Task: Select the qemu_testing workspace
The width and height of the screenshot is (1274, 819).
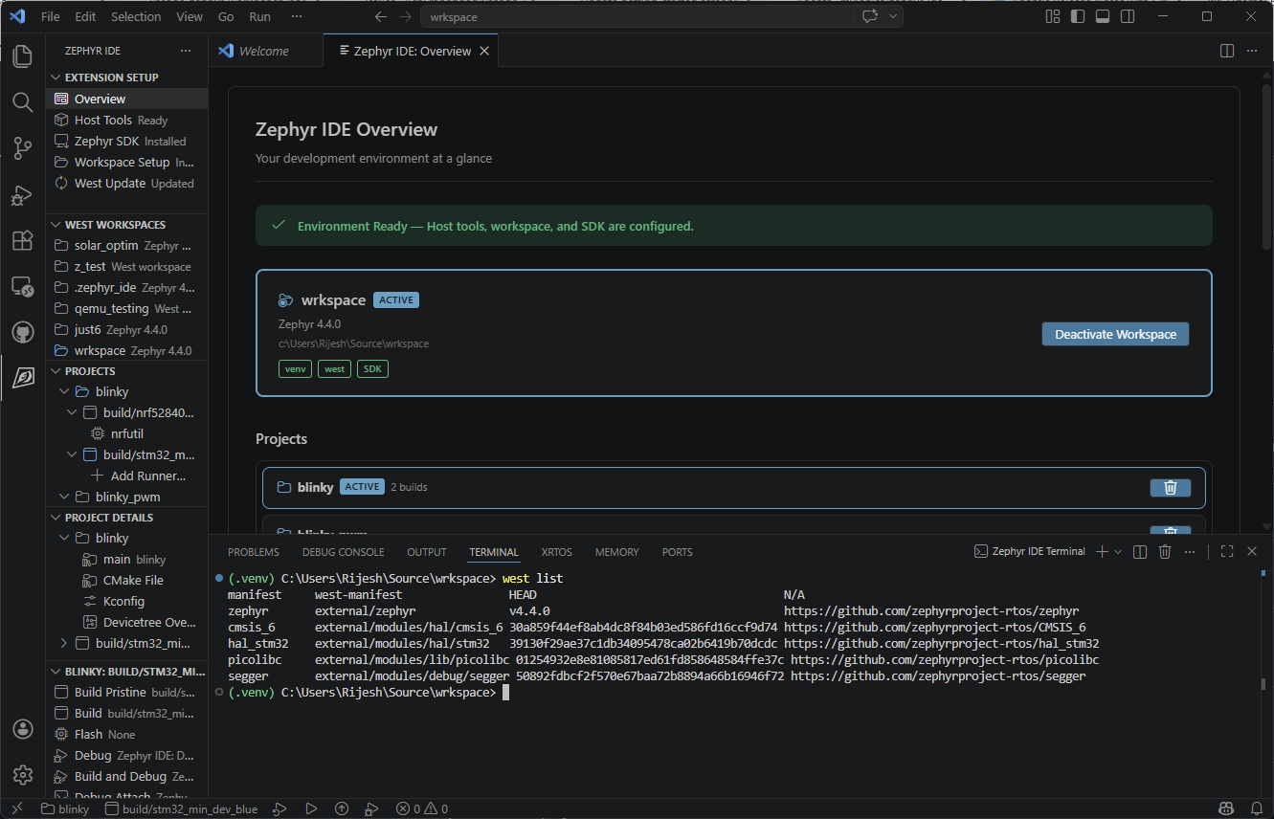Action: coord(126,308)
